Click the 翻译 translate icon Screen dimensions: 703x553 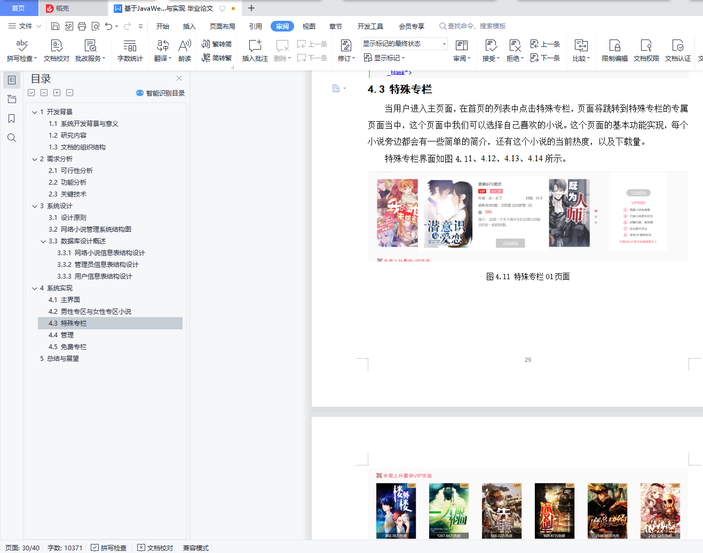click(163, 51)
